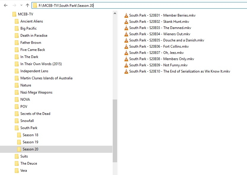
Task: Open Nazi Mega Weapons folder
Action: tap(36, 92)
